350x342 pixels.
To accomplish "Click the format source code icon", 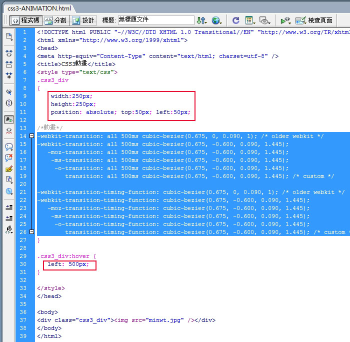I will (9, 229).
